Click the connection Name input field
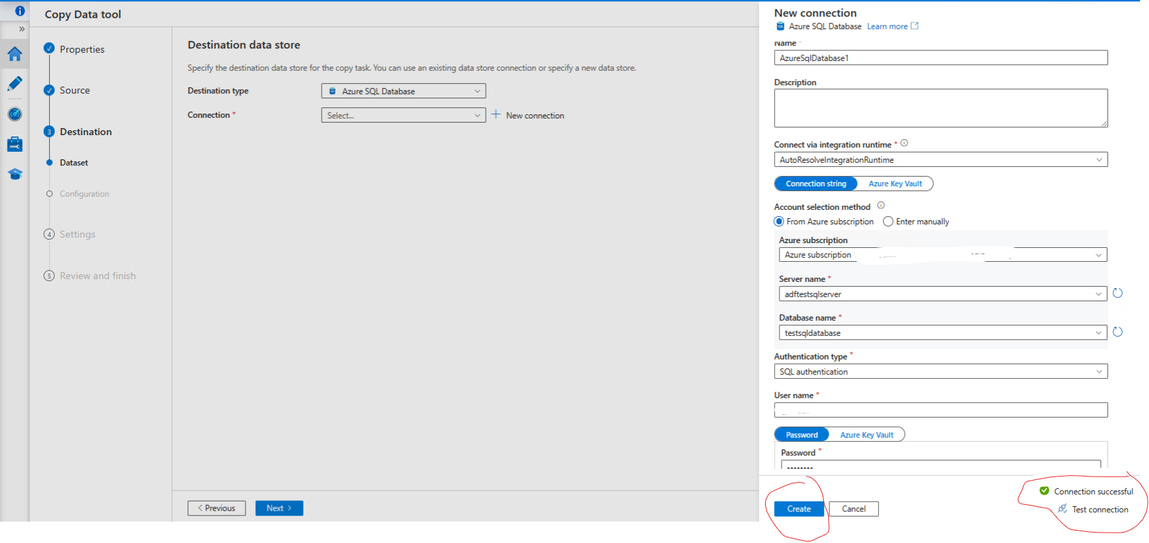The height and width of the screenshot is (543, 1149). tap(940, 58)
